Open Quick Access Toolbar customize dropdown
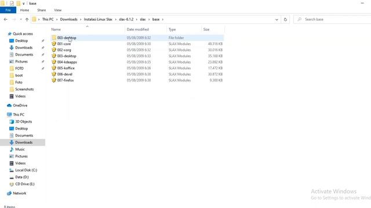Screen dimensions: 371x208 [x=23, y=3]
